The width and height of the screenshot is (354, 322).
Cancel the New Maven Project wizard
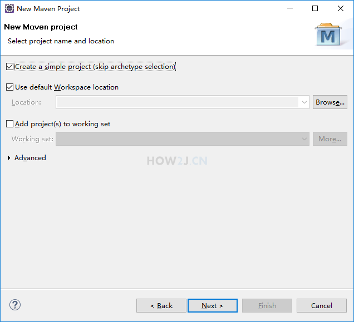[x=322, y=306]
